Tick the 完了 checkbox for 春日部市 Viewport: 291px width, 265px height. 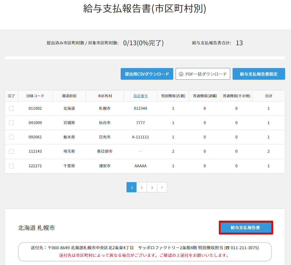tap(11, 151)
